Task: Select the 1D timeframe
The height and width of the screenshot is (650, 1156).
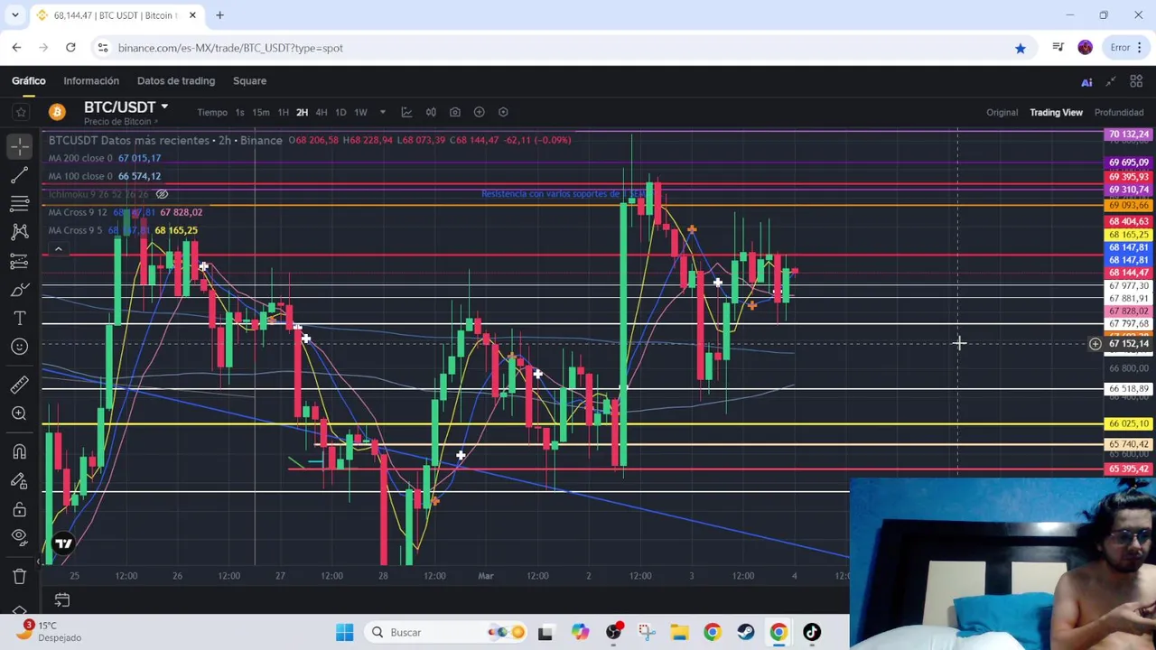Action: tap(340, 112)
